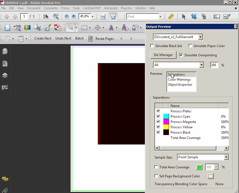Open the Attachments paperclip panel
This screenshot has height=193, width=239.
[x=5, y=190]
